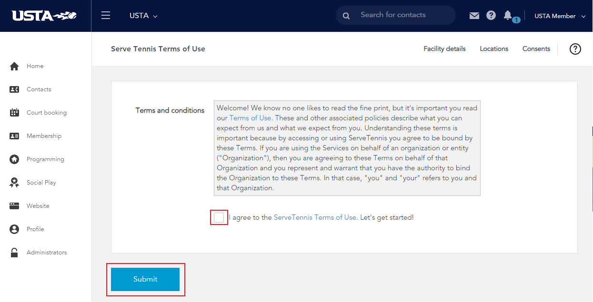Check the agree to Terms checkbox
This screenshot has height=302, width=593.
[219, 217]
